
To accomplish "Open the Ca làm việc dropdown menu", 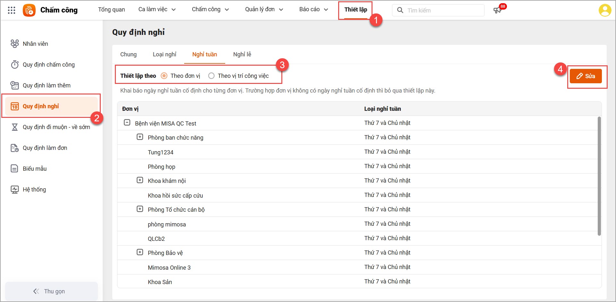I will (x=157, y=10).
